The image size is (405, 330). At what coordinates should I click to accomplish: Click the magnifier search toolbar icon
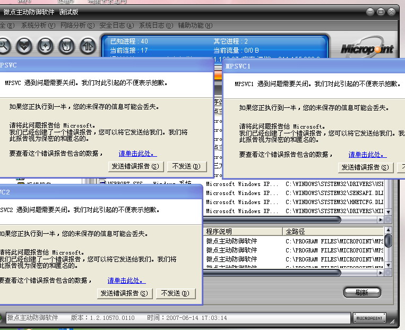coord(4,46)
